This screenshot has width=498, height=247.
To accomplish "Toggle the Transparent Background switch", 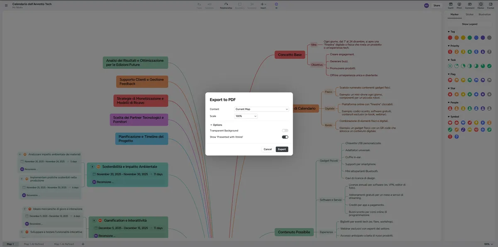I will pyautogui.click(x=285, y=131).
